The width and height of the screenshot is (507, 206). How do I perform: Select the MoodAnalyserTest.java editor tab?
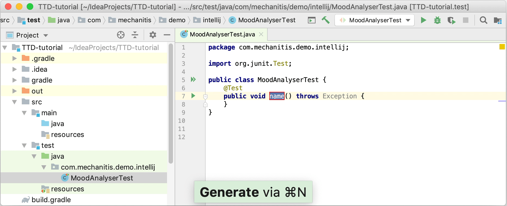tap(222, 34)
